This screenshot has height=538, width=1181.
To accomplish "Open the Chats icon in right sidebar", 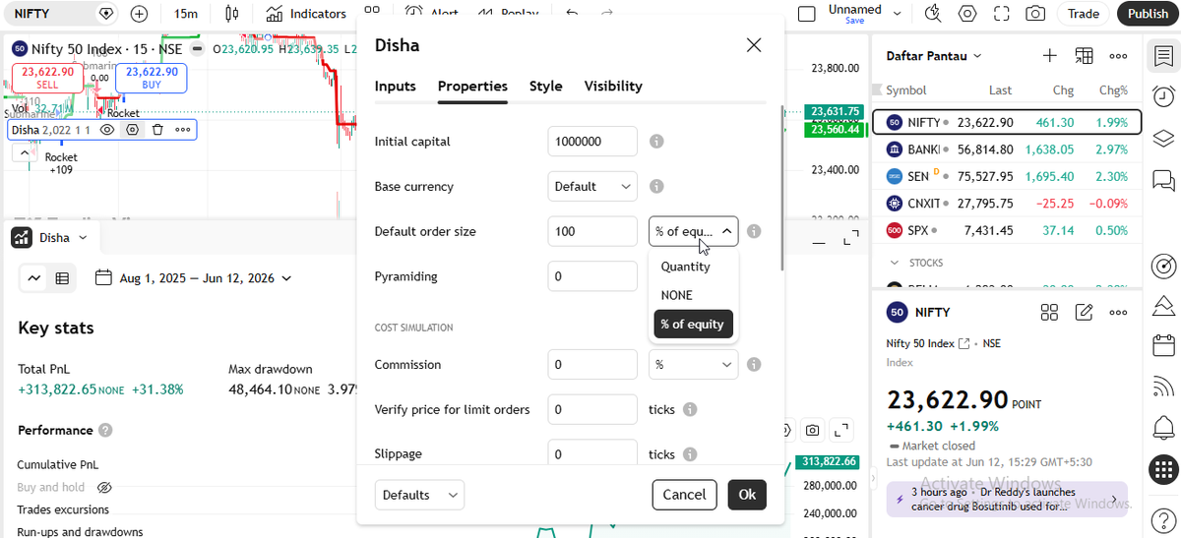I will pyautogui.click(x=1163, y=180).
